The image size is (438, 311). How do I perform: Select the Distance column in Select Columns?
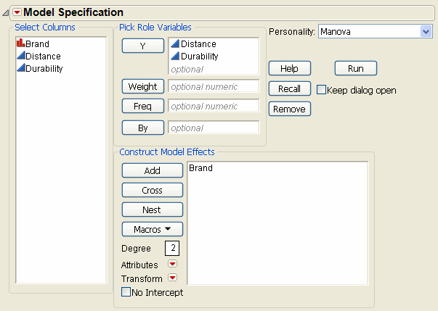pos(42,56)
